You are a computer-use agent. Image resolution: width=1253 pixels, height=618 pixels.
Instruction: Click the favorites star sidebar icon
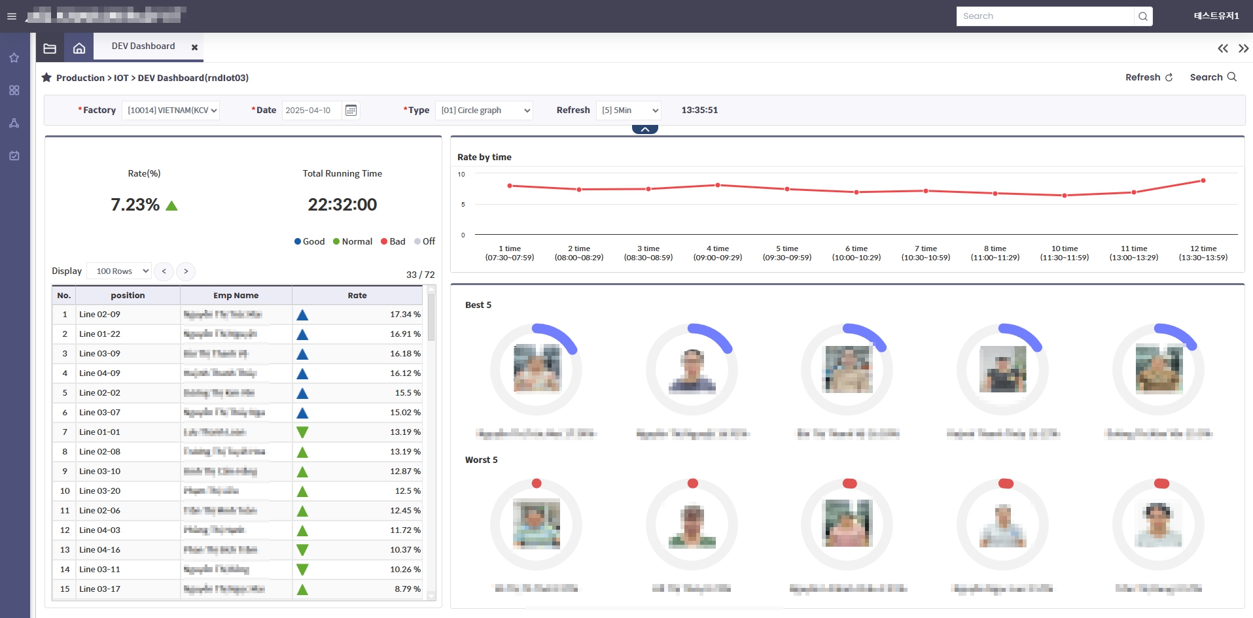tap(14, 58)
